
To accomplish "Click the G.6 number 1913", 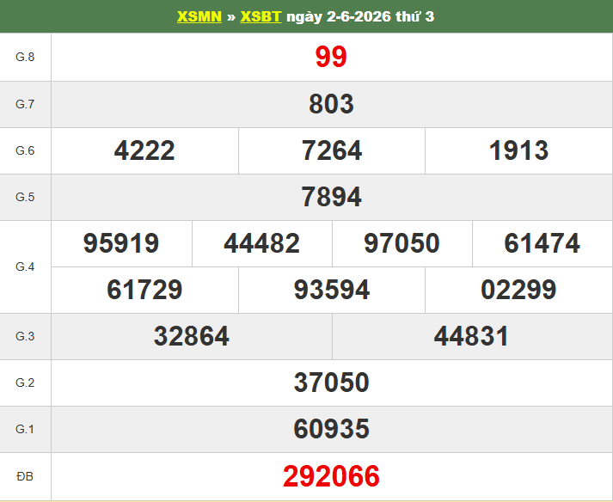I will tap(518, 150).
